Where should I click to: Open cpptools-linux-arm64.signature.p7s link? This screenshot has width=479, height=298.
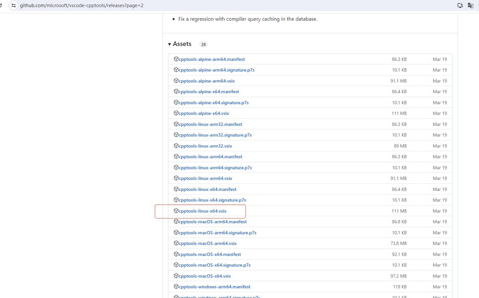(x=215, y=168)
